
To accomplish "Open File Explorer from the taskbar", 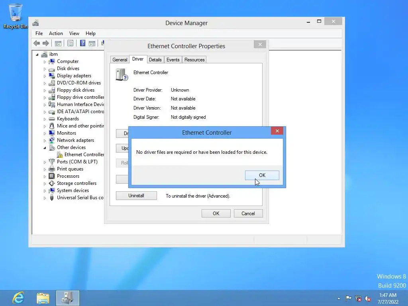I will click(x=43, y=298).
